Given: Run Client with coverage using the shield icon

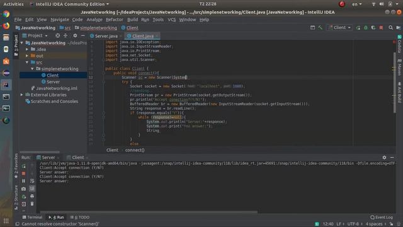Looking at the screenshot, I should click(373, 28).
